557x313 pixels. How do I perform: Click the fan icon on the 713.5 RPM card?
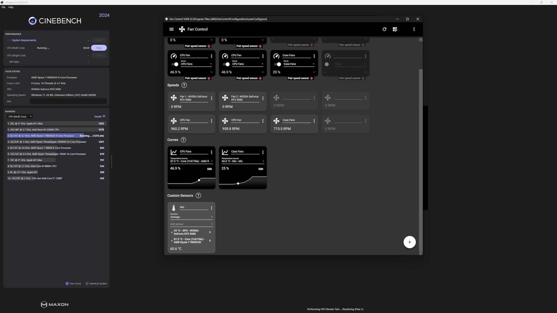(276, 121)
